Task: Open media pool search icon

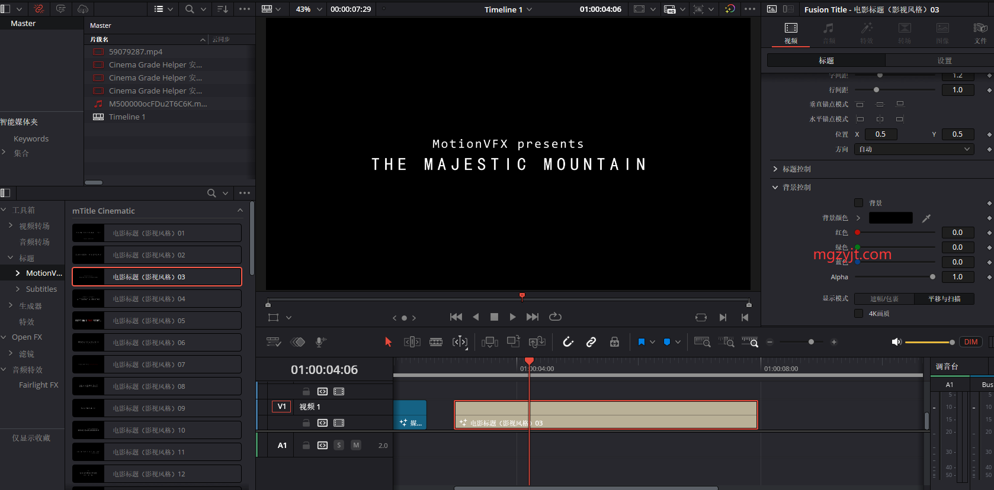Action: click(190, 9)
